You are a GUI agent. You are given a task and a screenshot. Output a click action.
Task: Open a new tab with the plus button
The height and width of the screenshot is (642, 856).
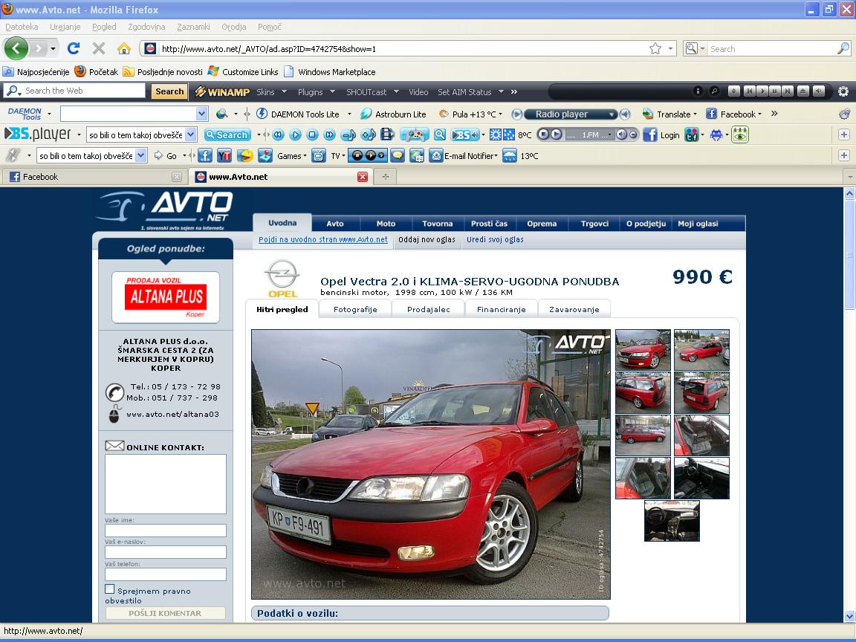[386, 176]
